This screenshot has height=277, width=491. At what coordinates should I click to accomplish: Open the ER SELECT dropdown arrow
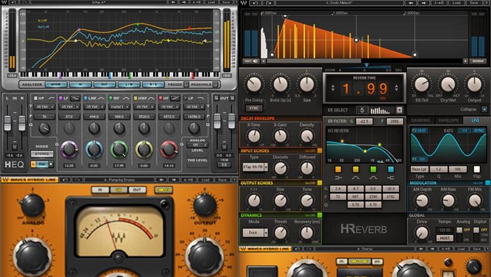399,110
